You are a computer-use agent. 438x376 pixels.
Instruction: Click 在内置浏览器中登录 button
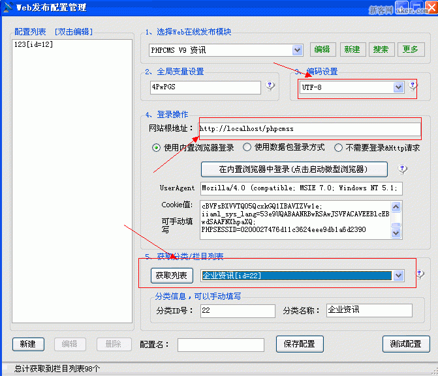pos(294,169)
